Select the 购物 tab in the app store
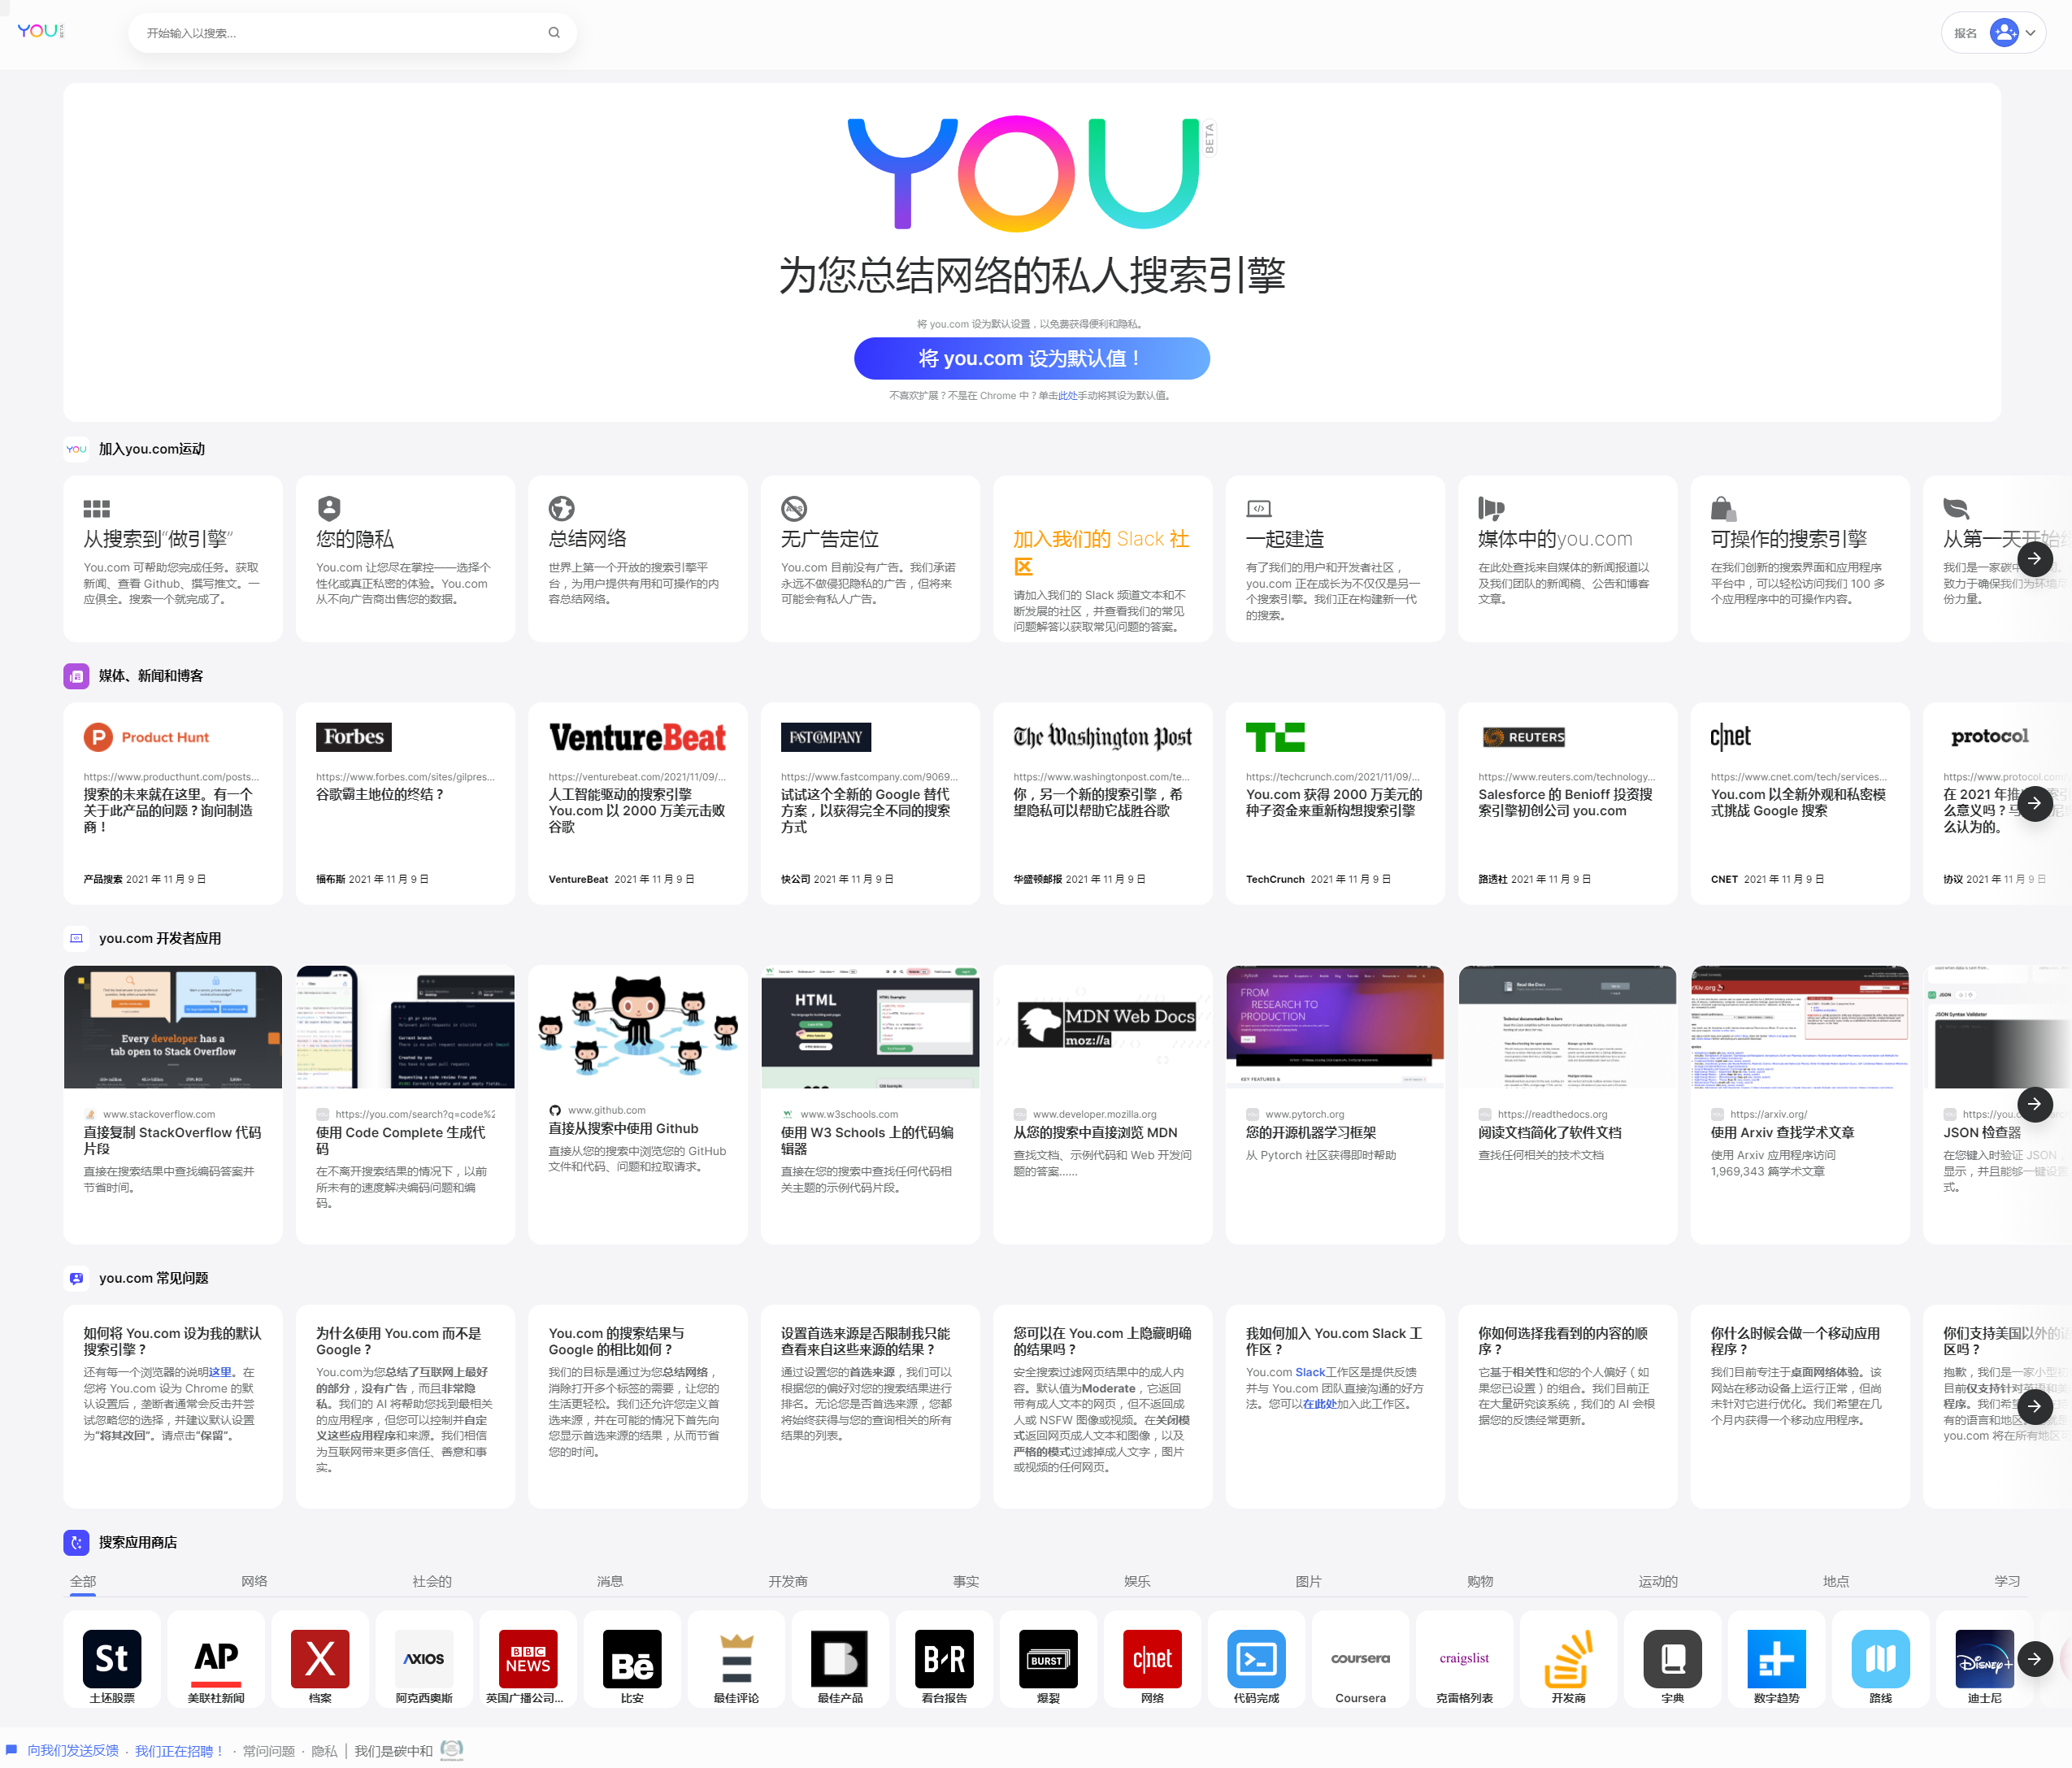Screen dimensions: 2072x1768 pos(1480,1581)
